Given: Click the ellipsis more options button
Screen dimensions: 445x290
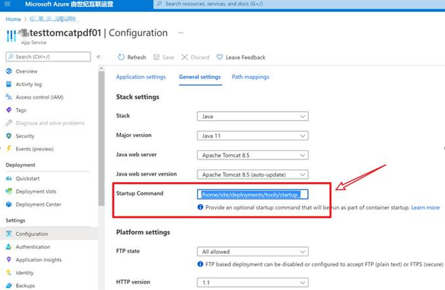Looking at the screenshot, I should coord(181,33).
